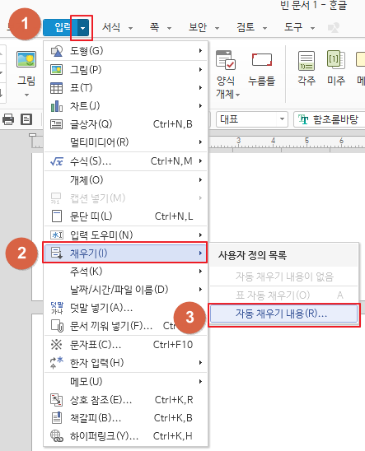Click the 책갈피 bookmark icon
The image size is (365, 451).
pyautogui.click(x=57, y=418)
